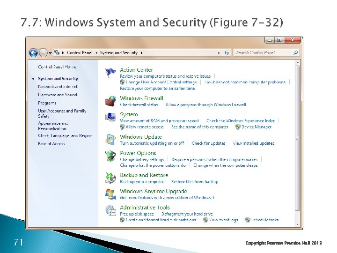This screenshot has height=253, width=337.
Task: Click the search magnifier icon
Action: [296, 52]
